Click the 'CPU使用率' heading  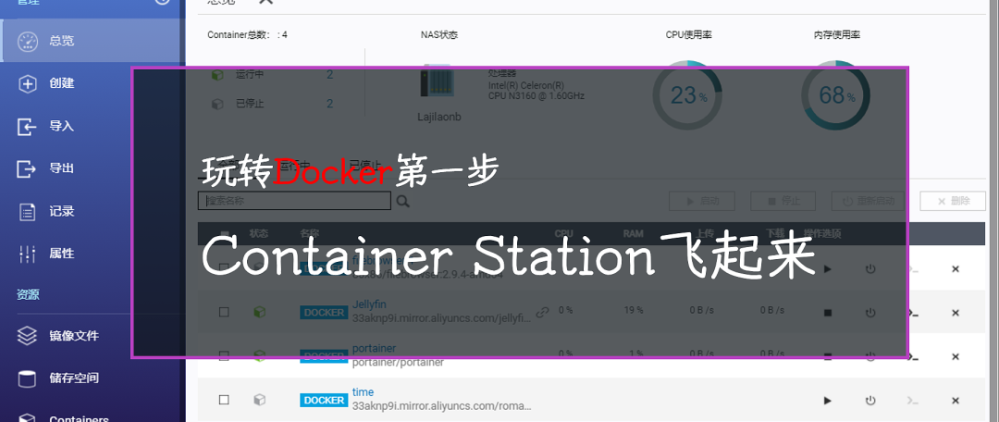click(x=688, y=35)
